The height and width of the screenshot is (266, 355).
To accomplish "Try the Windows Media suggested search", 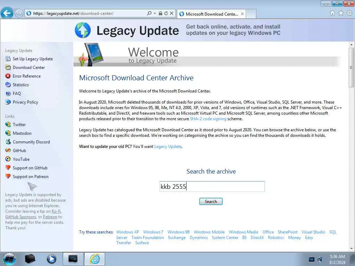I will tap(243, 232).
